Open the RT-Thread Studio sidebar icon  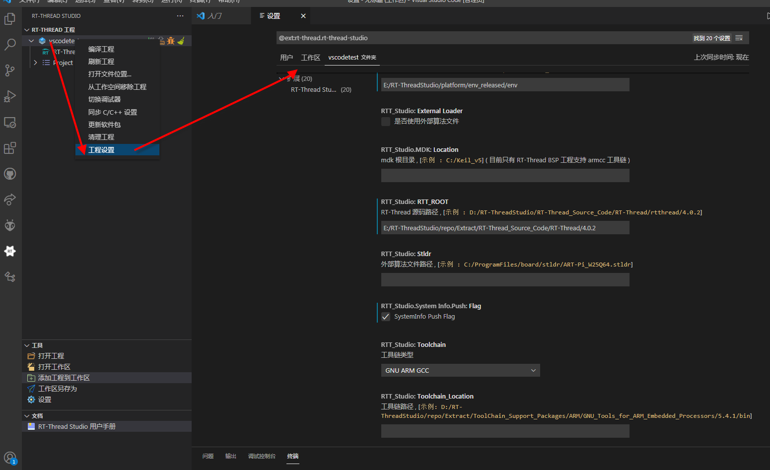click(10, 251)
